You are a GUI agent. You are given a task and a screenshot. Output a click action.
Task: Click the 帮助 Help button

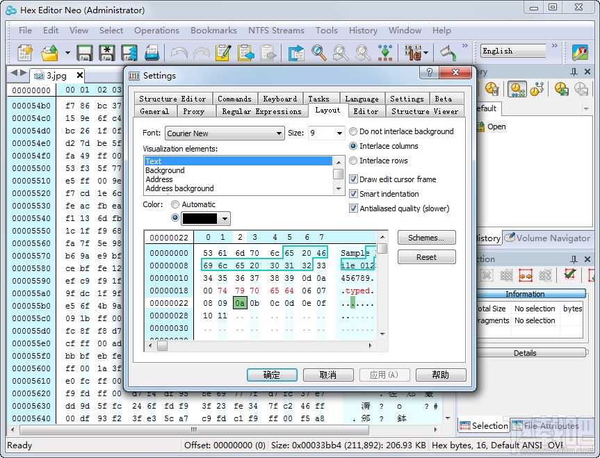[x=440, y=375]
